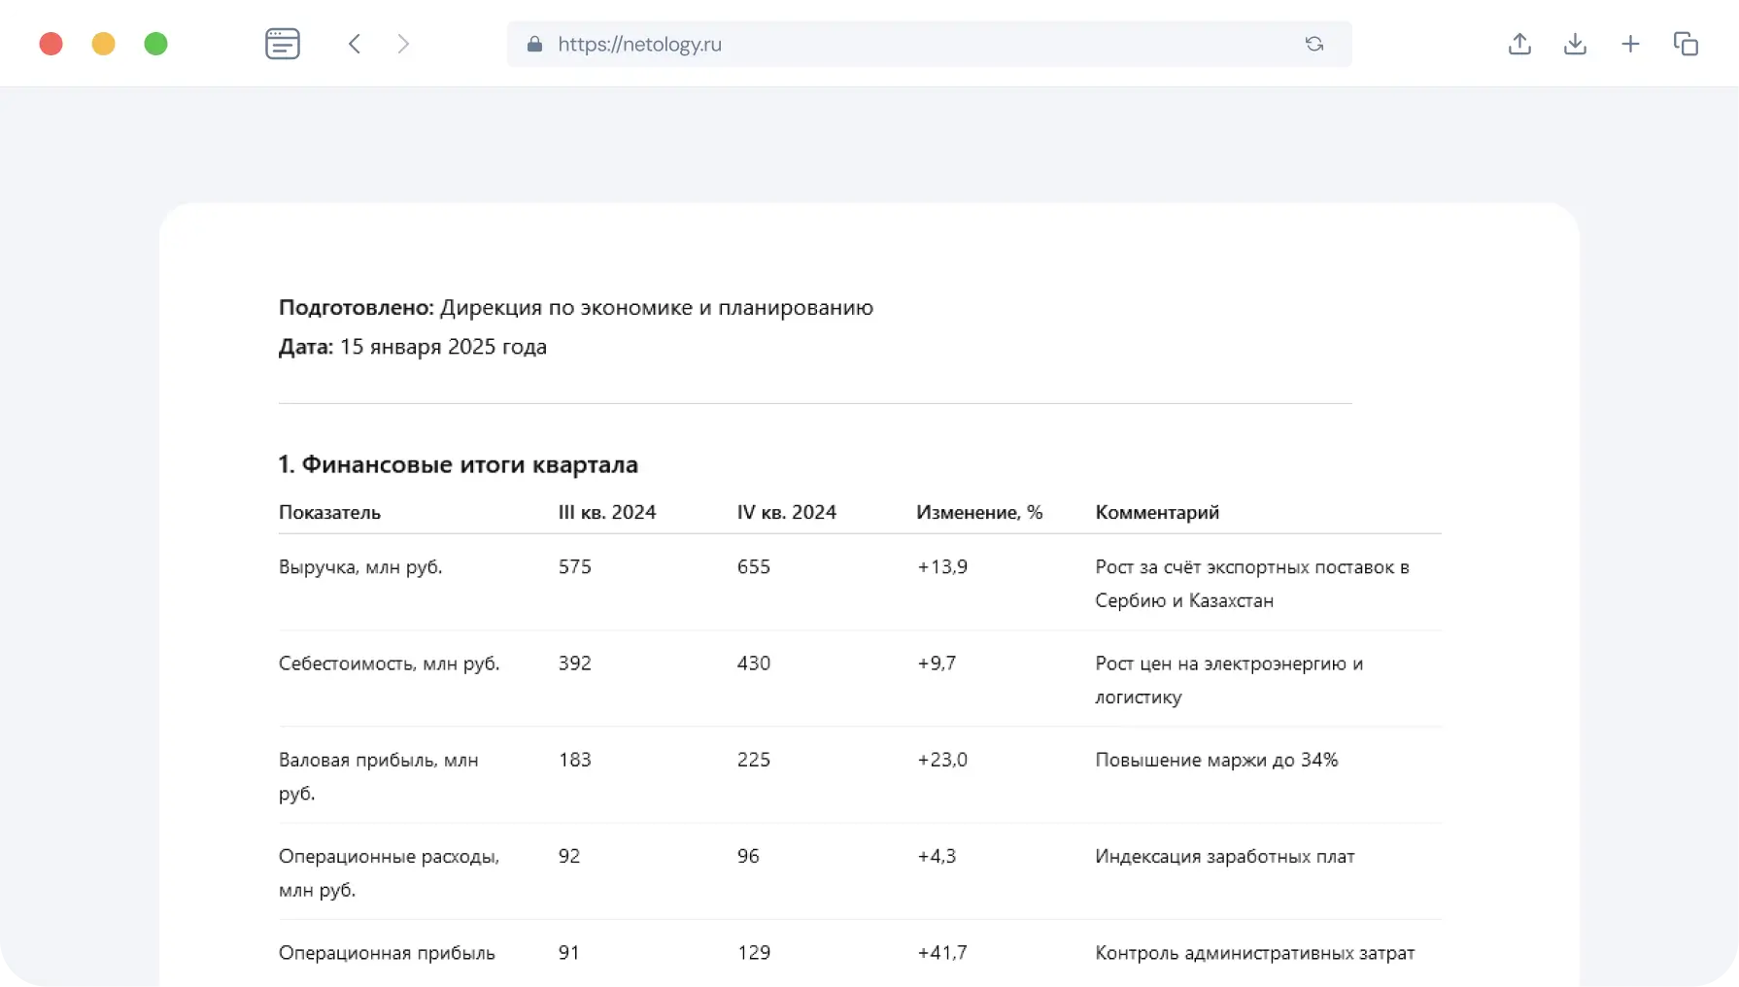Click the '+41,7' change value
The width and height of the screenshot is (1739, 987).
[x=941, y=952]
